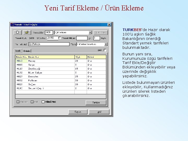
Task: Select the Havuç ingredient row
Action: (x=61, y=61)
